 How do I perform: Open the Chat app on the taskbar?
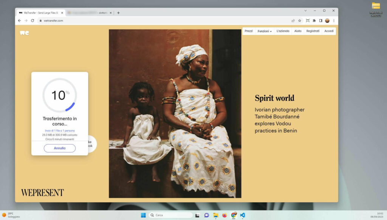207,215
